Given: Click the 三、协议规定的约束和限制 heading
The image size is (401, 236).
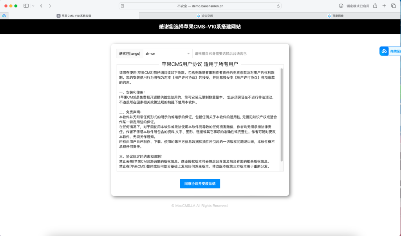Looking at the screenshot, I should click(141, 157).
